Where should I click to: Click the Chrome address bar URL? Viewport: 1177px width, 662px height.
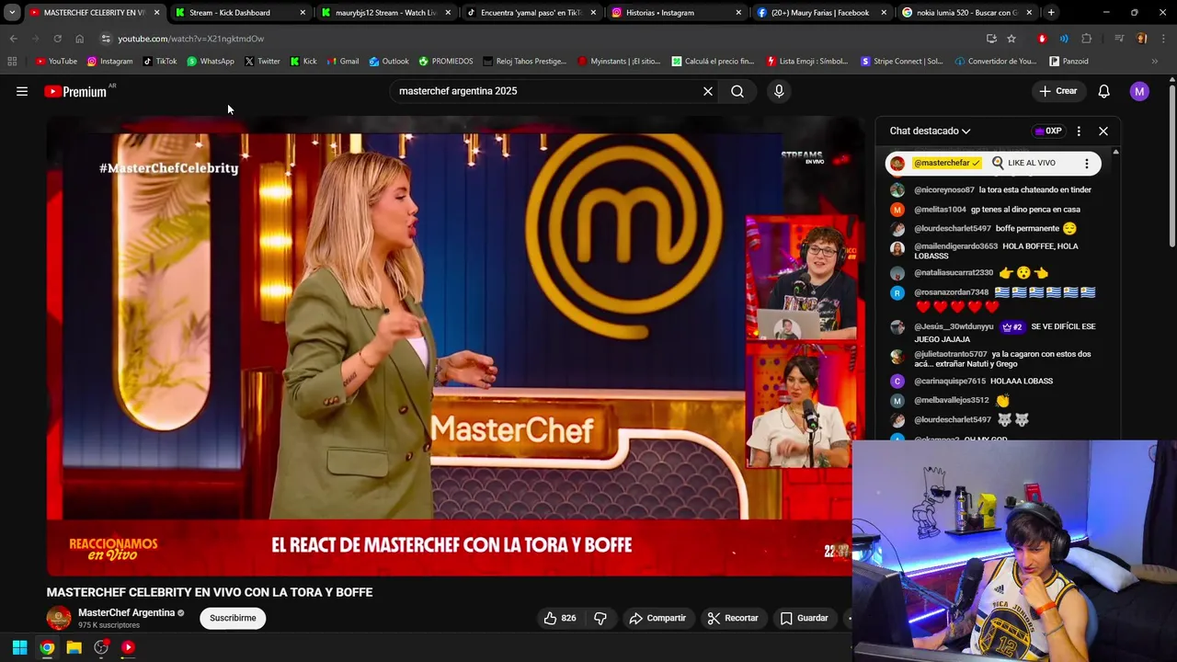pos(190,39)
